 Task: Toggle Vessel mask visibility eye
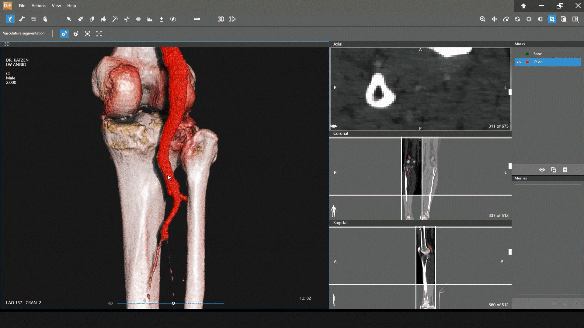[519, 62]
